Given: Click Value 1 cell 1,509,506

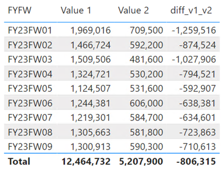Looking at the screenshot, I should click(91, 59).
